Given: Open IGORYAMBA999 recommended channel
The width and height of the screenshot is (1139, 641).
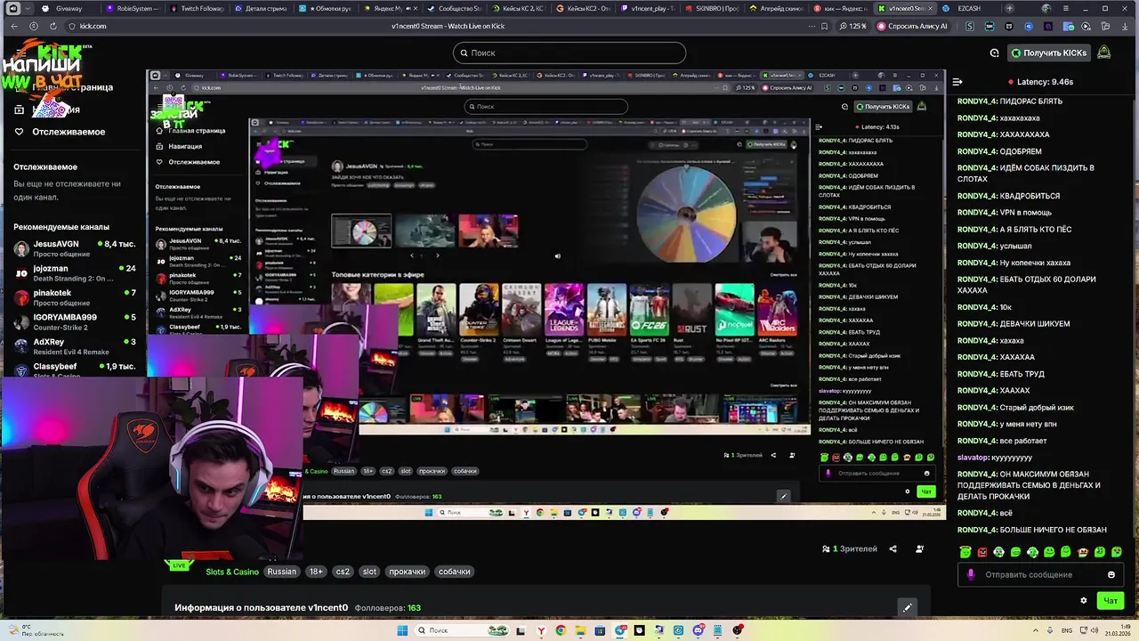Looking at the screenshot, I should (74, 321).
